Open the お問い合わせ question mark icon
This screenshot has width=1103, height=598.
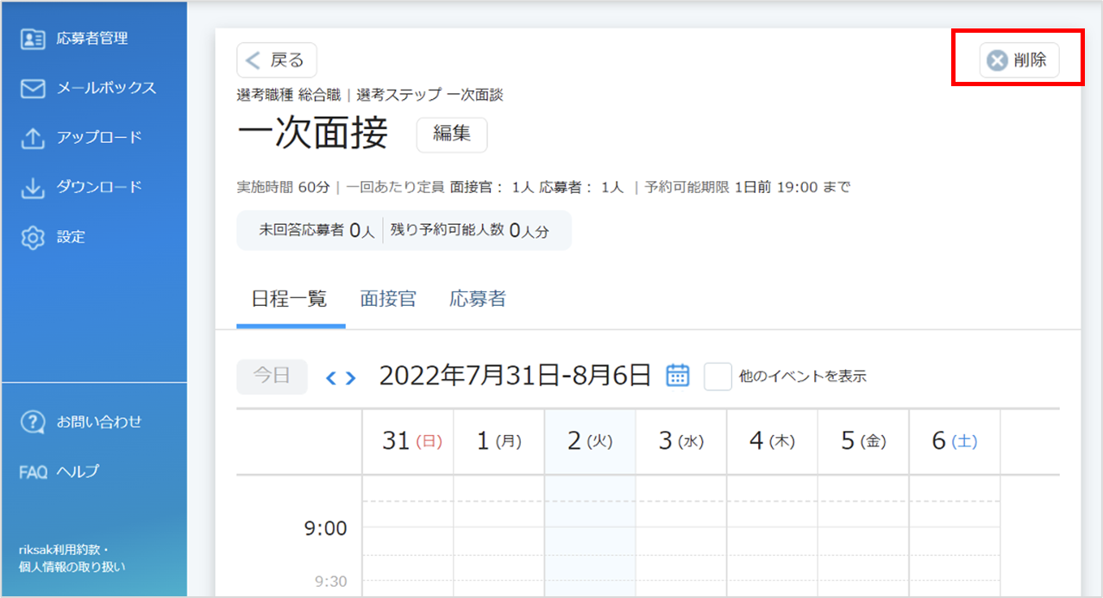click(33, 422)
